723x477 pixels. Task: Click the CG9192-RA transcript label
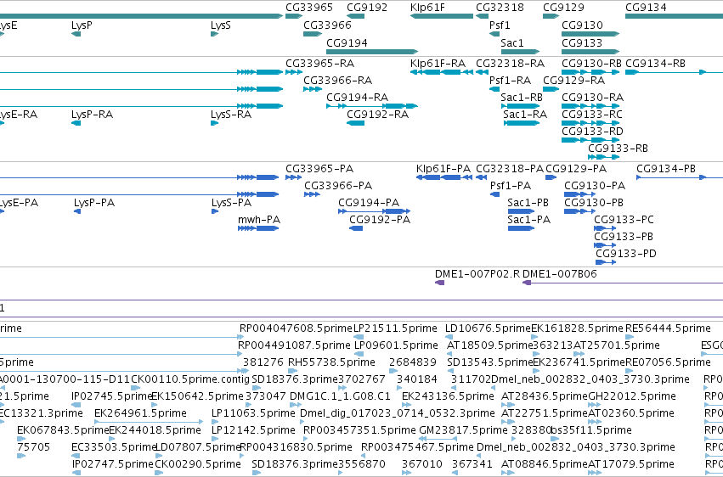click(377, 115)
